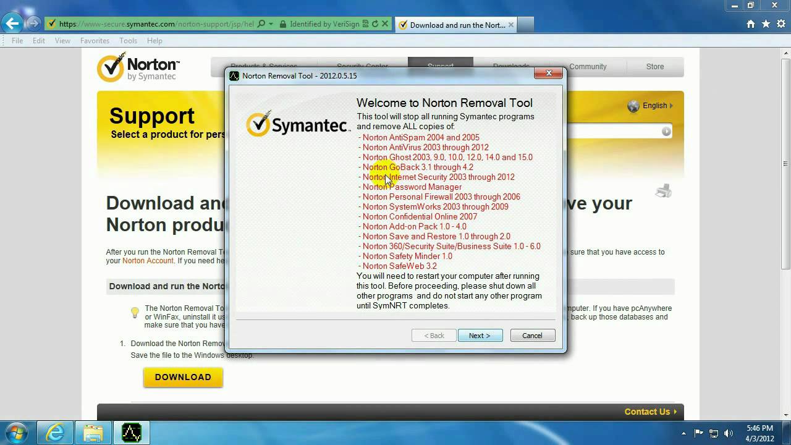Click the symantec.com URL address field
This screenshot has height=445, width=791.
[x=156, y=24]
